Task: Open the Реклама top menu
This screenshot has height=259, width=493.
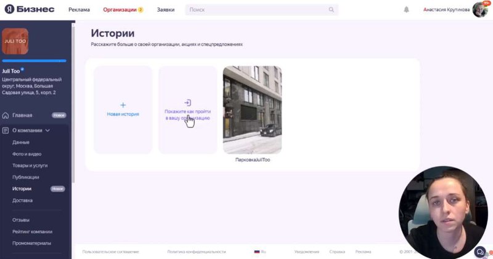Action: [79, 10]
